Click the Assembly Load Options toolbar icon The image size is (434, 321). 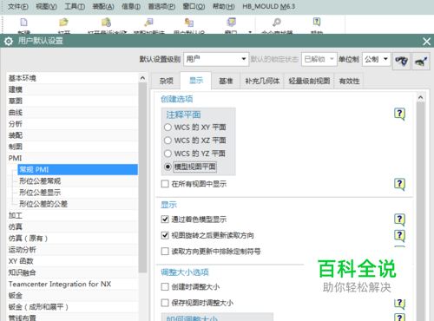coord(148,23)
